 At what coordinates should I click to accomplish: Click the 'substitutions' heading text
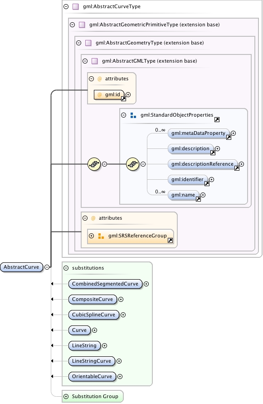[x=88, y=268]
